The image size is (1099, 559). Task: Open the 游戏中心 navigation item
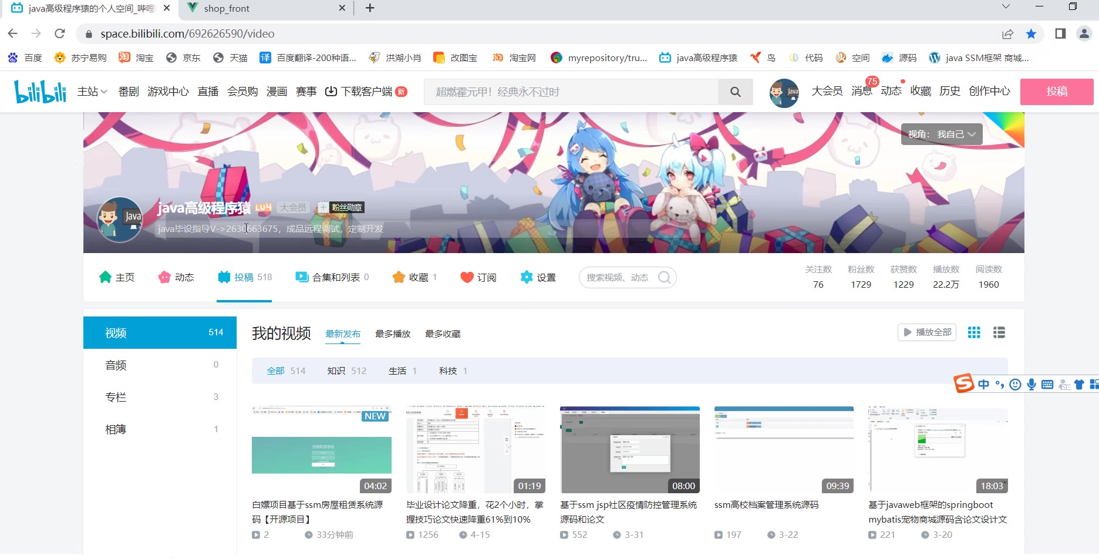(x=168, y=92)
